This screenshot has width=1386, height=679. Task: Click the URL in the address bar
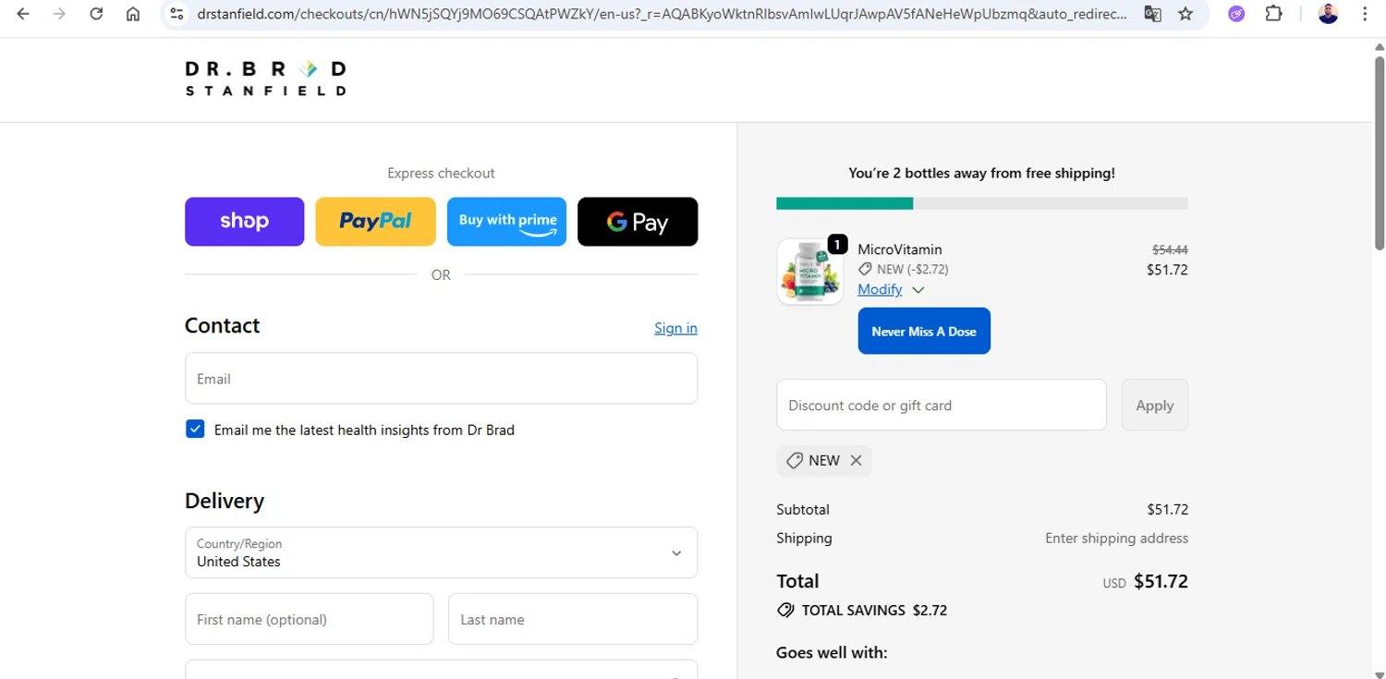[x=662, y=14]
